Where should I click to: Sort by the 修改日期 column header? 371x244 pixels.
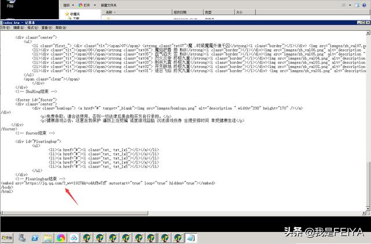tap(187, 12)
